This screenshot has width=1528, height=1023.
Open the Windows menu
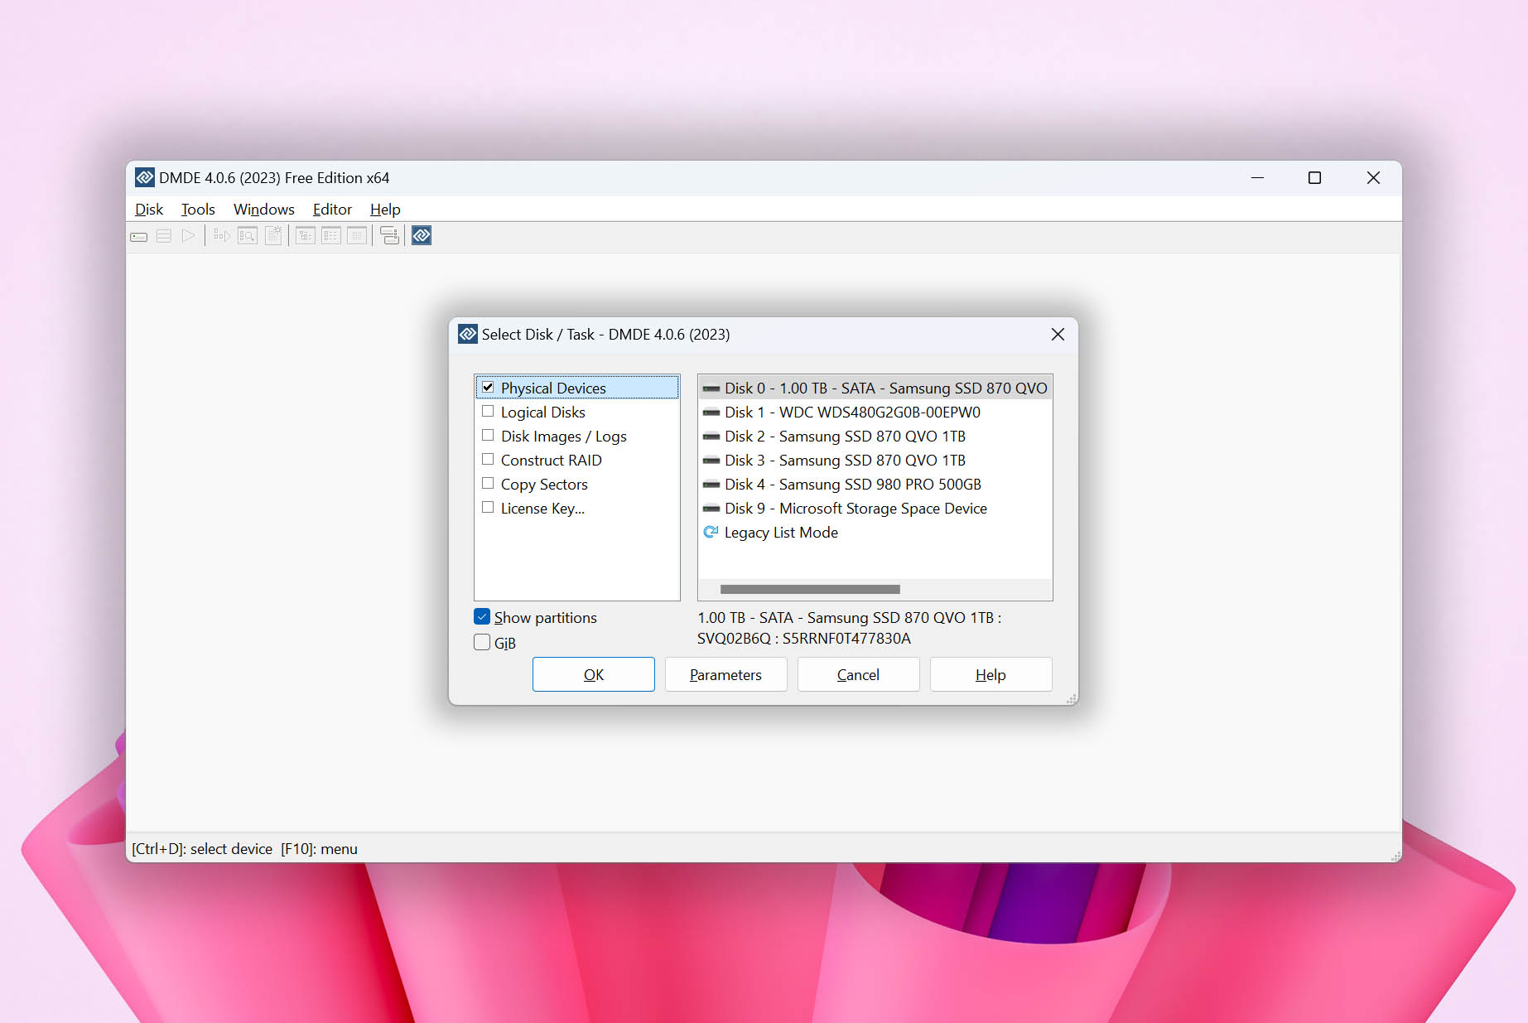(x=263, y=210)
